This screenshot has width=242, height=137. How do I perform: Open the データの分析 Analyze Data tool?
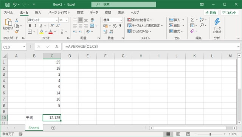pos(217,26)
